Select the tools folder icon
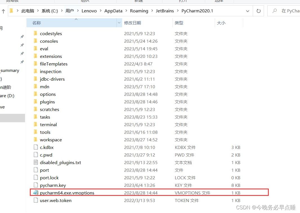The height and width of the screenshot is (213, 300). [35, 132]
